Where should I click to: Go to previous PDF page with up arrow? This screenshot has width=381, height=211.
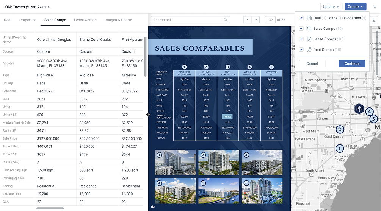(x=247, y=20)
